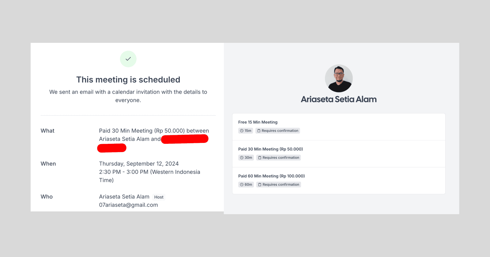Screen dimensions: 490x257
Task: Click clipboard icon in Paid 60 Min row
Action: pos(260,185)
